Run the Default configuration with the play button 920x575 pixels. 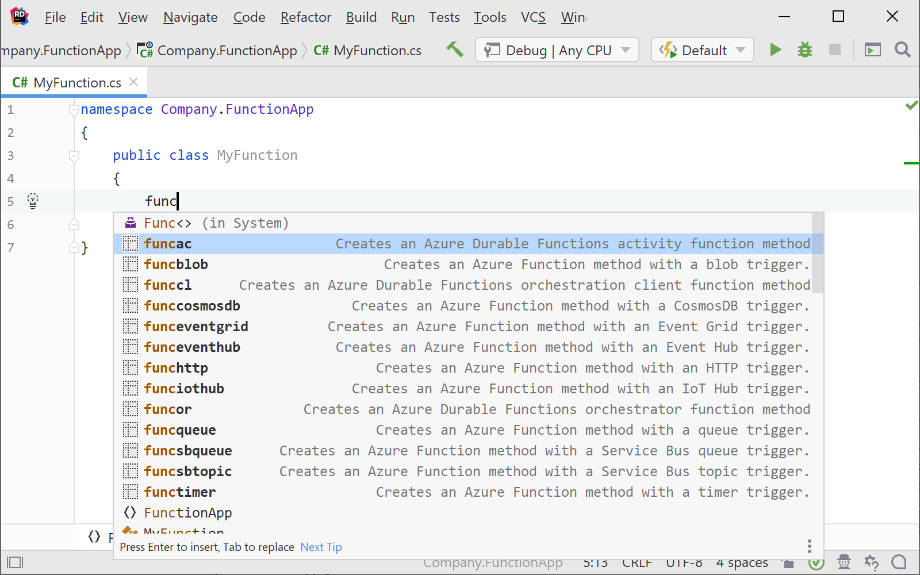(x=776, y=50)
